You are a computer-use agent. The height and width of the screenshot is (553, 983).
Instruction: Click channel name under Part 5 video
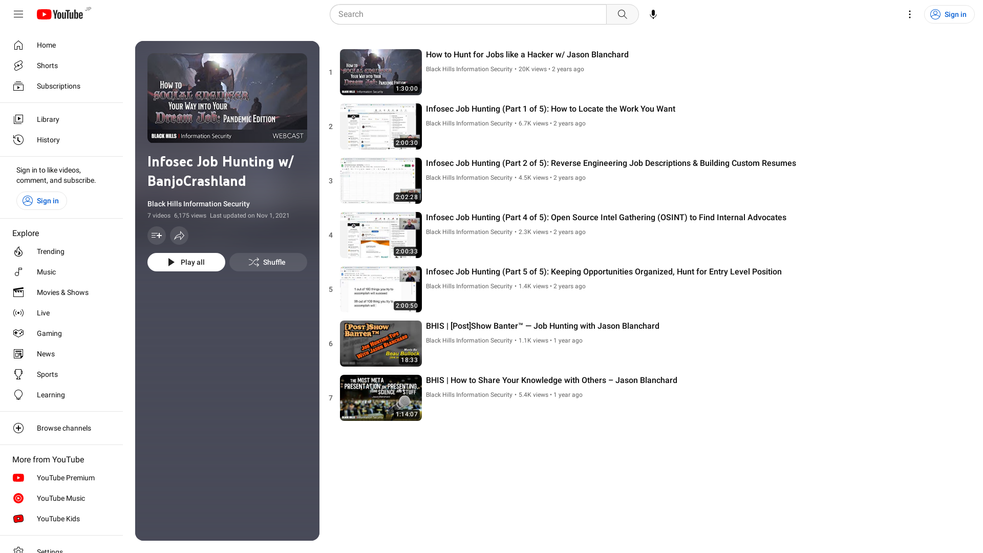(x=469, y=286)
